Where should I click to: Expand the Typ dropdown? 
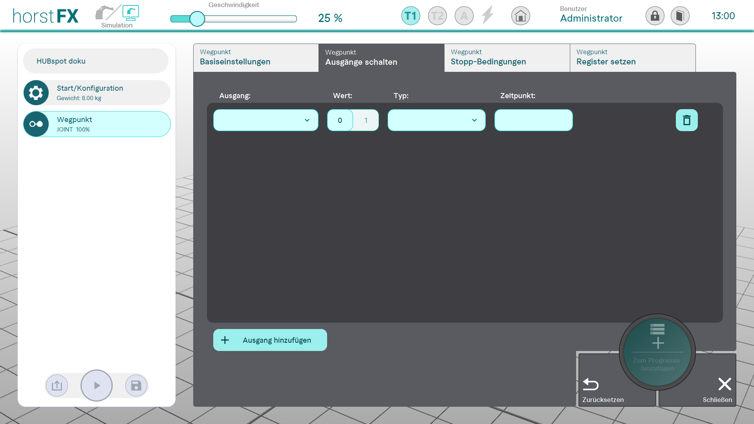pos(436,120)
